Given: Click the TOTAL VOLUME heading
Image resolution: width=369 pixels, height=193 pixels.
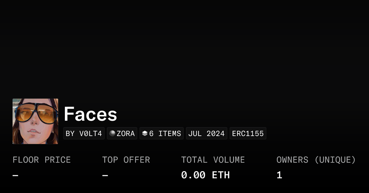Looking at the screenshot, I should point(213,160).
